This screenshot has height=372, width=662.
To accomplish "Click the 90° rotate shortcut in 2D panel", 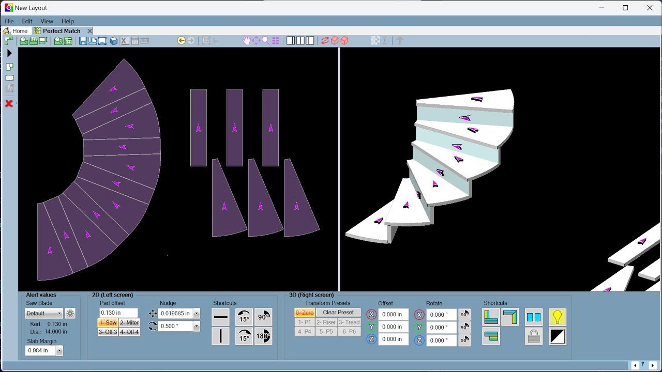I will pyautogui.click(x=263, y=317).
